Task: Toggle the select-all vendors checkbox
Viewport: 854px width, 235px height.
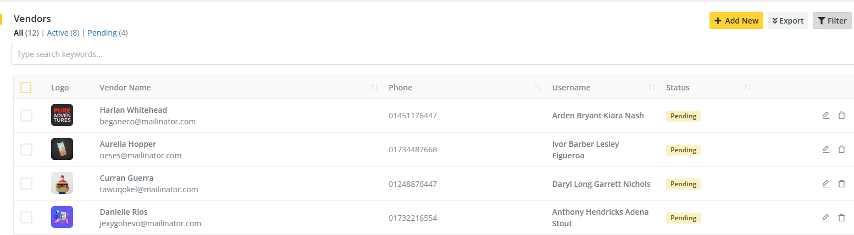Action: pos(26,88)
